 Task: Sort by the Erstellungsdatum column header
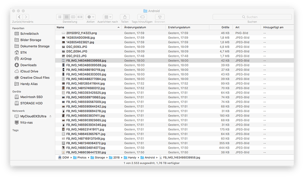[x=187, y=27]
